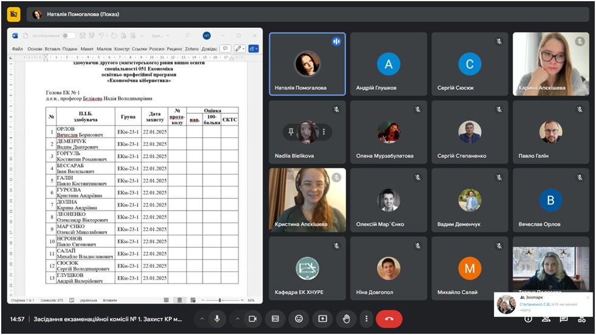Toggle the microphone in the call bar

coord(217,319)
